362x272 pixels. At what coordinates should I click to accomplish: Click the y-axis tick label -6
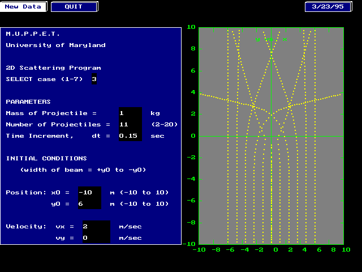(191, 201)
